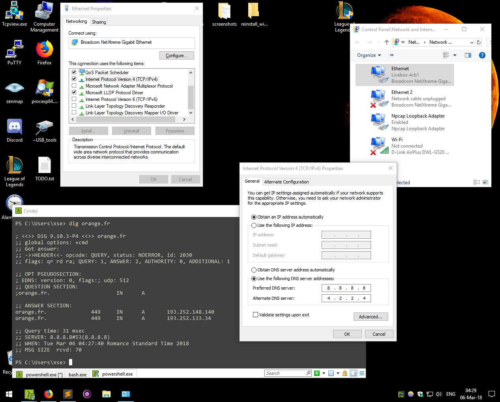
Task: Open the Organize dropdown menu
Action: [x=369, y=55]
